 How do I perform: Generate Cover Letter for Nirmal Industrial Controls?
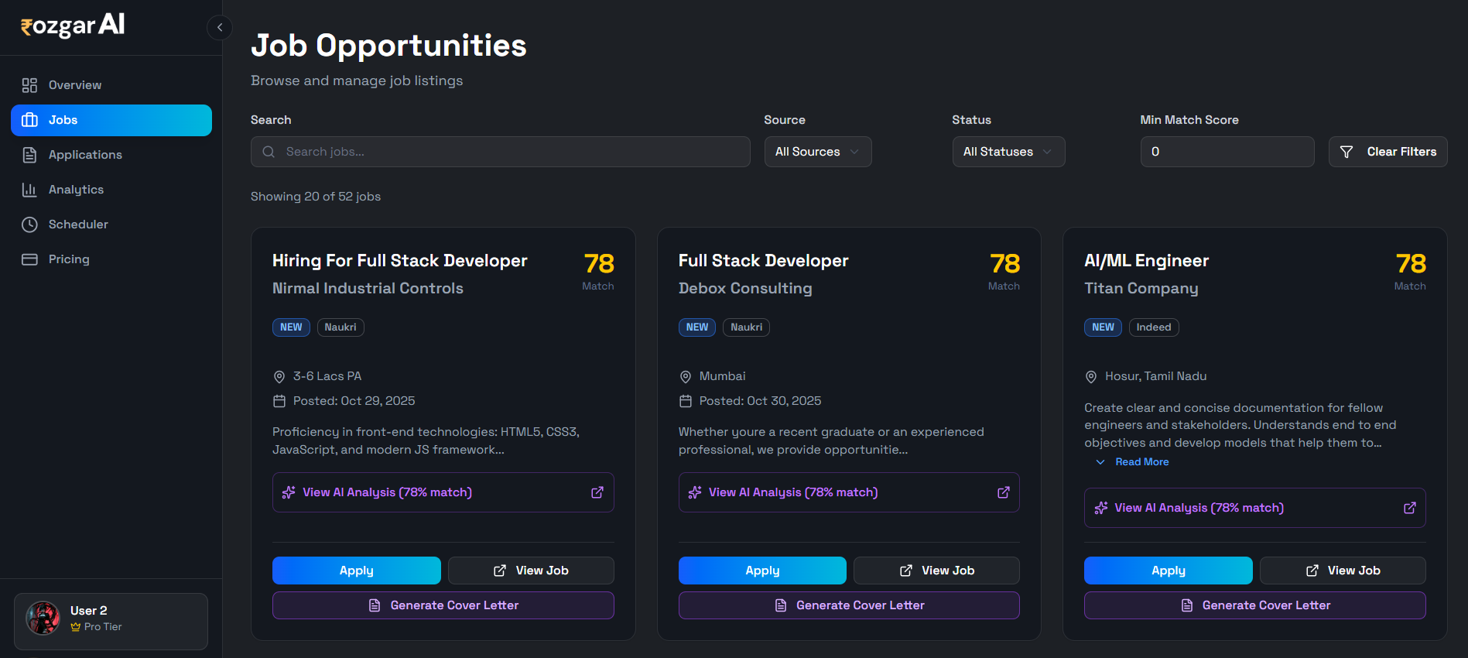[x=443, y=605]
